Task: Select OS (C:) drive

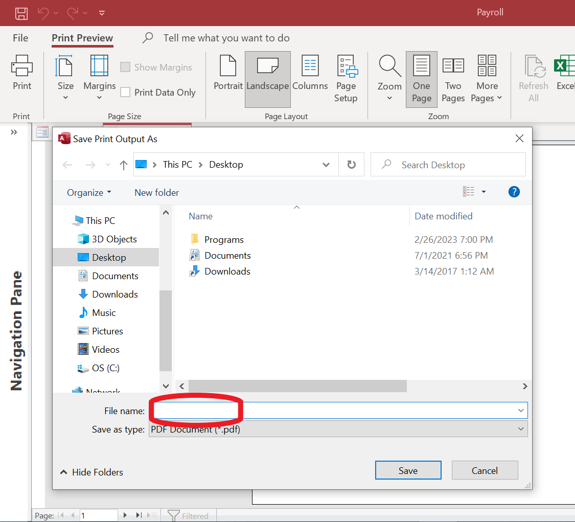Action: (x=99, y=368)
